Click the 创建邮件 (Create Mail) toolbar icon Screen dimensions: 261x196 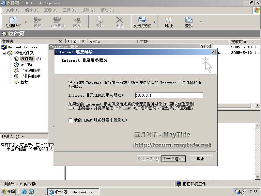13,22
